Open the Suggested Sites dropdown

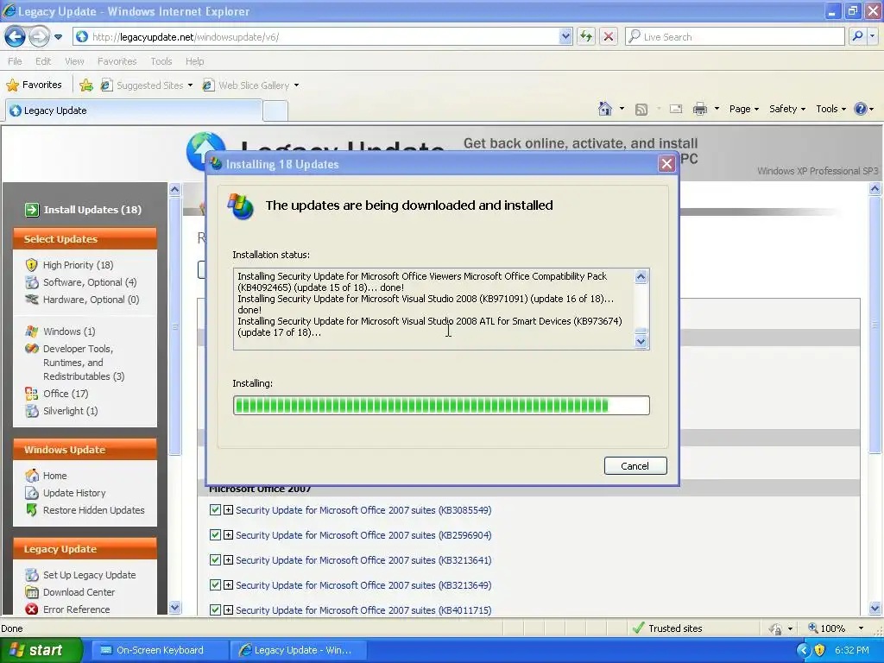pyautogui.click(x=190, y=85)
